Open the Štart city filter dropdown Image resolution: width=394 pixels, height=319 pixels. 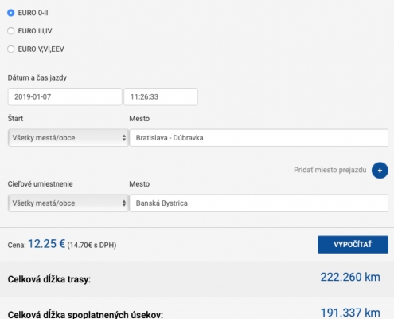(x=68, y=138)
